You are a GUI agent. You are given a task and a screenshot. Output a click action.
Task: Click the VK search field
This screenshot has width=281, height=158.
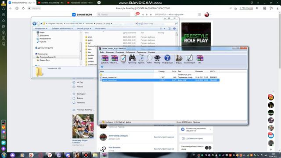[113, 14]
